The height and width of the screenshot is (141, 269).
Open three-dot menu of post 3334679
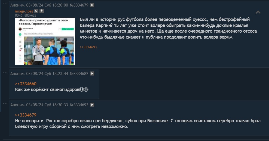point(5,4)
